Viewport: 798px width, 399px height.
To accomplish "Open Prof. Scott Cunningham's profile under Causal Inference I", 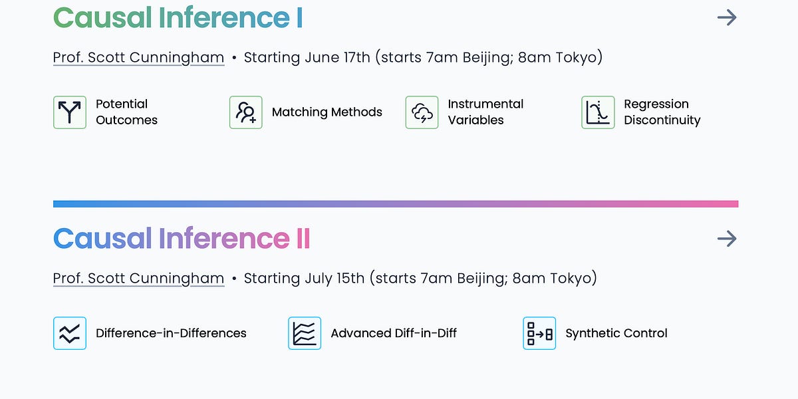I will (x=138, y=57).
